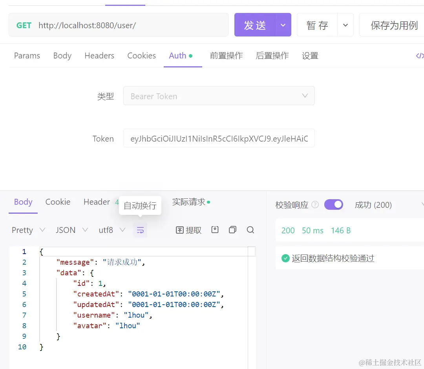Click the request URL field

coord(119,25)
